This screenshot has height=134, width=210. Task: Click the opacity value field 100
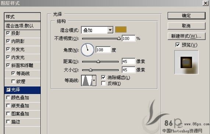coord(129,38)
